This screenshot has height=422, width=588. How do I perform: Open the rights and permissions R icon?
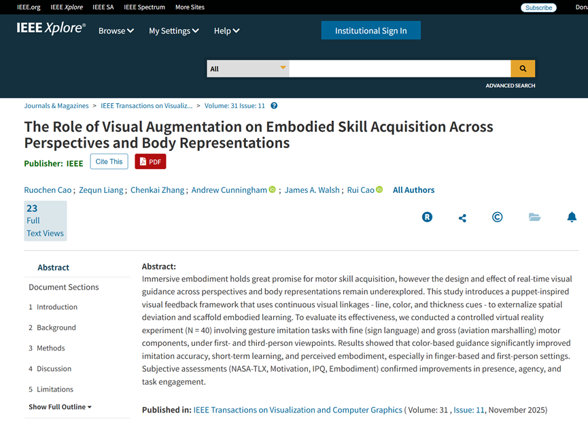pyautogui.click(x=427, y=217)
